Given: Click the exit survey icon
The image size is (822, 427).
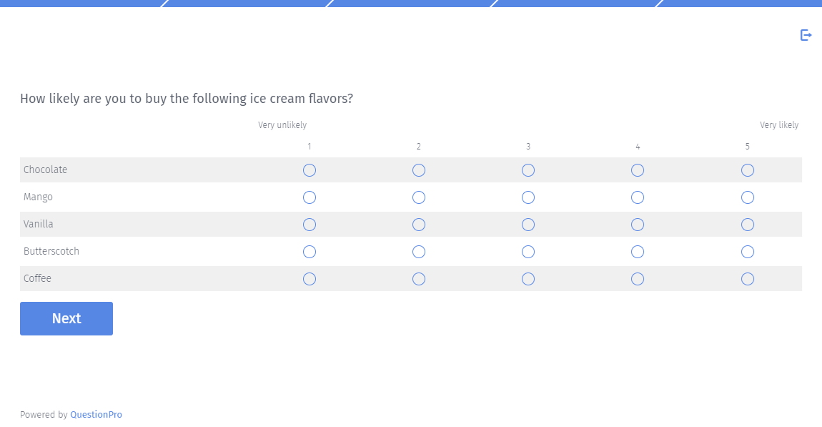Looking at the screenshot, I should 806,35.
